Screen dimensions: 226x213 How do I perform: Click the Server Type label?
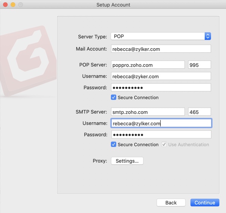coord(93,36)
